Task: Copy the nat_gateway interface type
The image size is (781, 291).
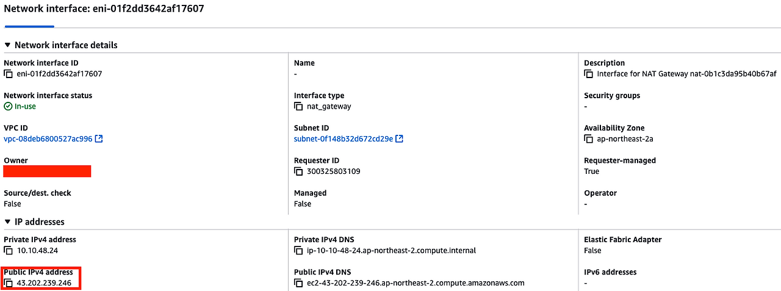Action: [x=298, y=106]
